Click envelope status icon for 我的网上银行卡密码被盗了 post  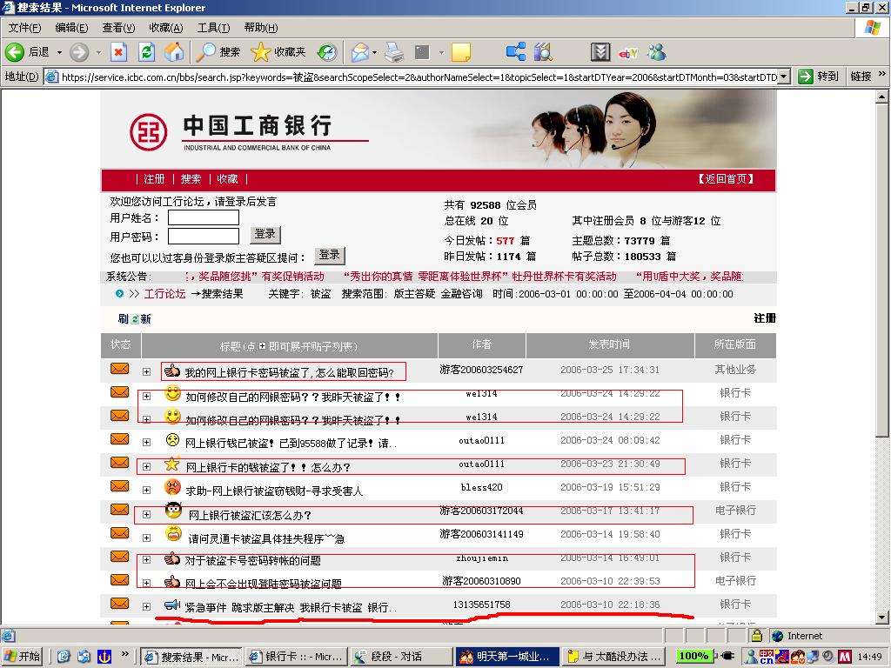[119, 369]
